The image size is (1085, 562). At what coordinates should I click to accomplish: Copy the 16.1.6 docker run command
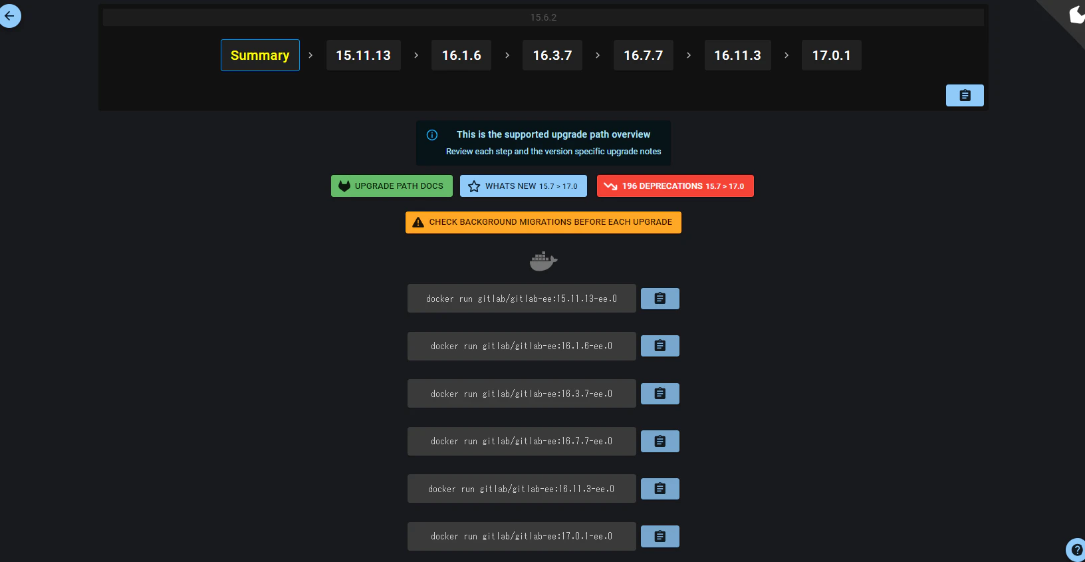click(660, 346)
